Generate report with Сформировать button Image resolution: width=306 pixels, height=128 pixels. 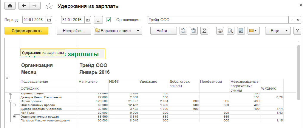click(26, 31)
